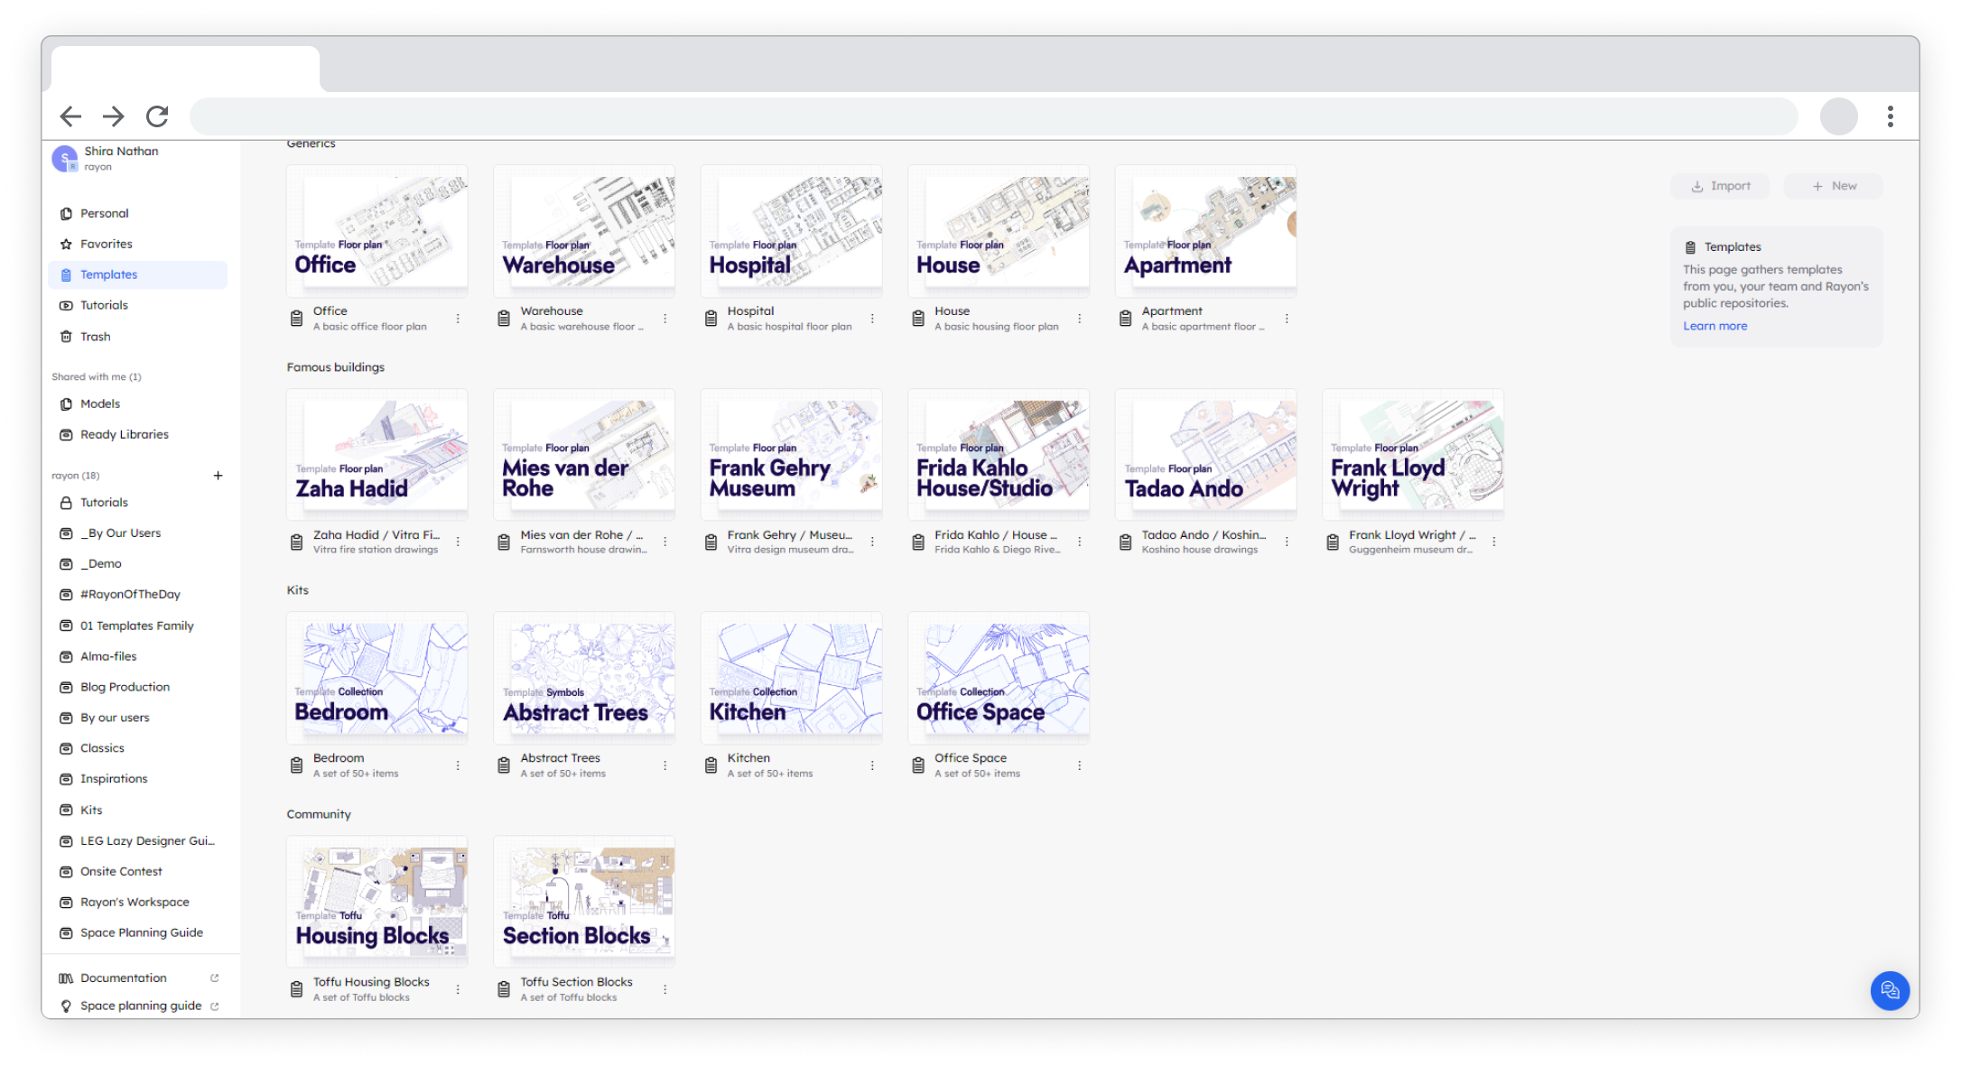Open the Trash folder in sidebar
The image size is (1961, 1066).
point(95,337)
